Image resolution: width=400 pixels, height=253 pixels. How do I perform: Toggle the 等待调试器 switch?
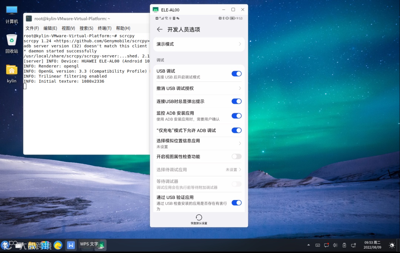tap(236, 184)
